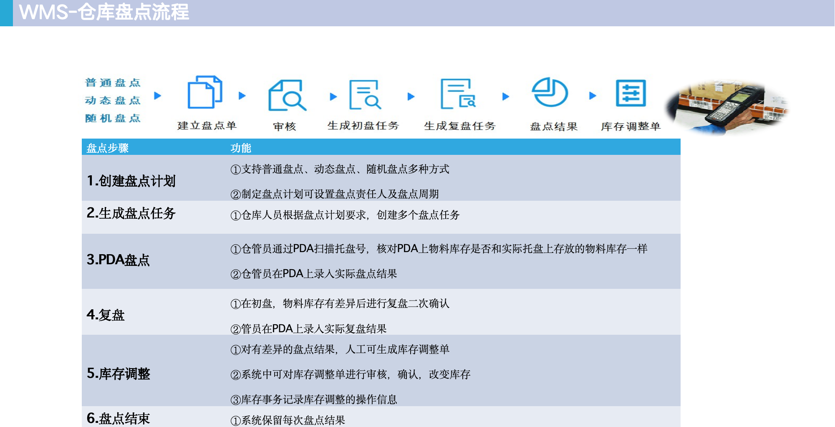
Task: Select the 生成复盘任务 icon
Action: click(x=458, y=94)
